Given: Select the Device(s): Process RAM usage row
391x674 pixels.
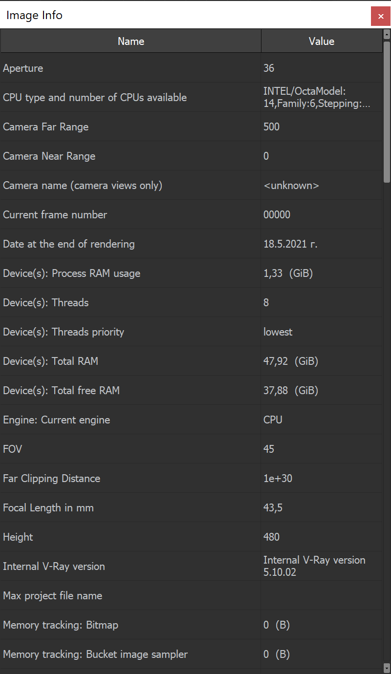Looking at the screenshot, I should pos(130,273).
